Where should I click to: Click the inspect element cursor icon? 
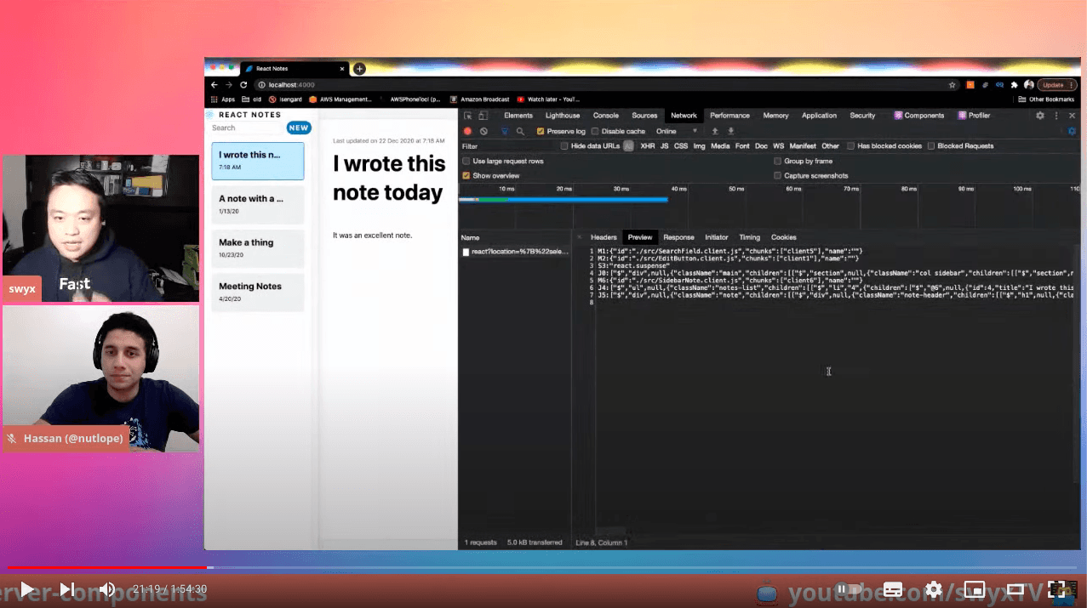(x=466, y=115)
